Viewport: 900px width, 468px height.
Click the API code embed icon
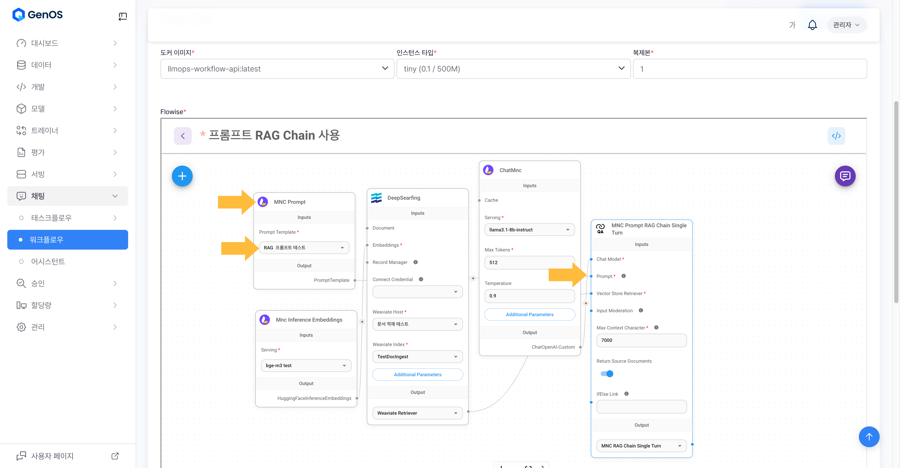point(836,136)
